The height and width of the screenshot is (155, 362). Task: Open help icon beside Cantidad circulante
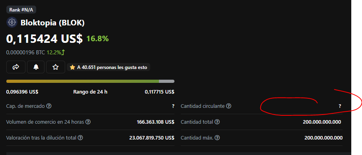click(228, 106)
